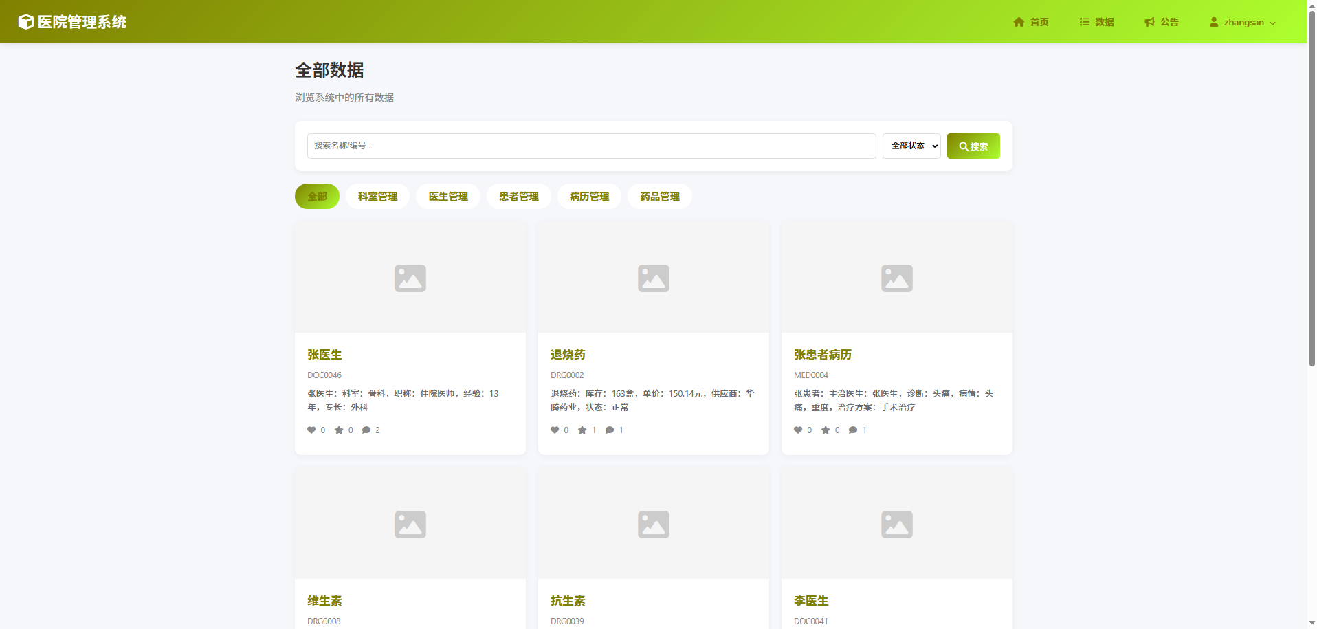This screenshot has width=1317, height=629.
Task: Select the 全部 category tab
Action: pos(317,197)
